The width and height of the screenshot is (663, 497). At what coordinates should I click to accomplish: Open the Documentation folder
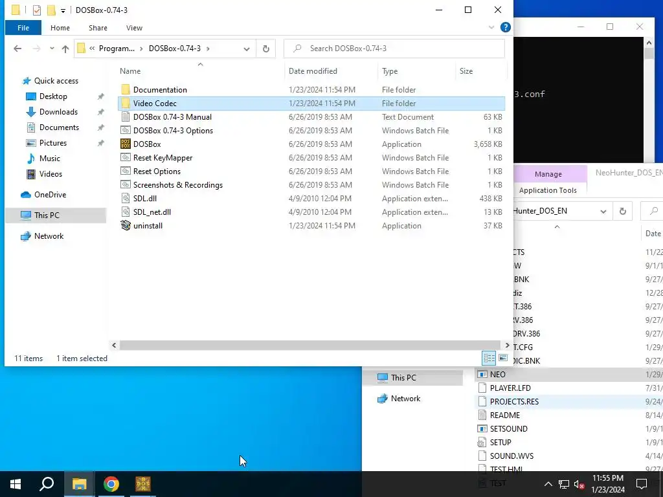(160, 89)
